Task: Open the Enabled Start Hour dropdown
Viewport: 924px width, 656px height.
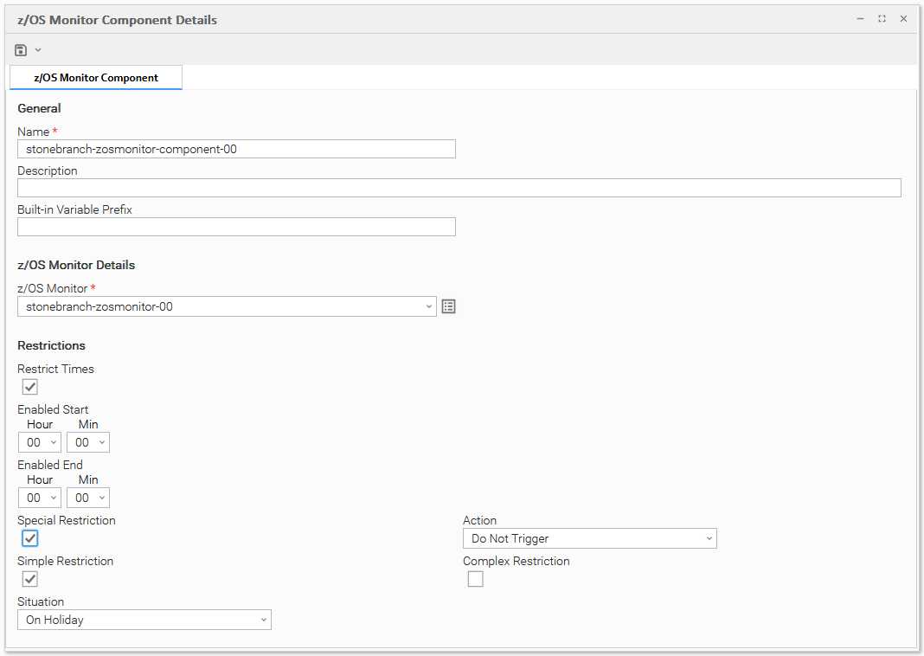Action: (x=40, y=442)
